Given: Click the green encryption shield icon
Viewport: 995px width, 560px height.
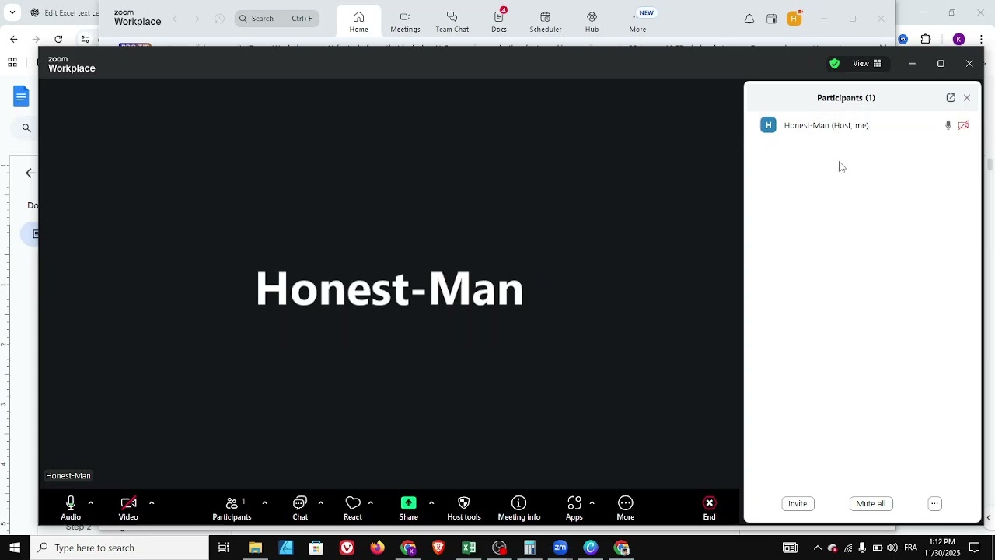Looking at the screenshot, I should pyautogui.click(x=834, y=64).
